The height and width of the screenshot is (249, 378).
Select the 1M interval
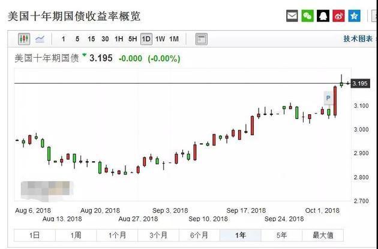pos(174,39)
